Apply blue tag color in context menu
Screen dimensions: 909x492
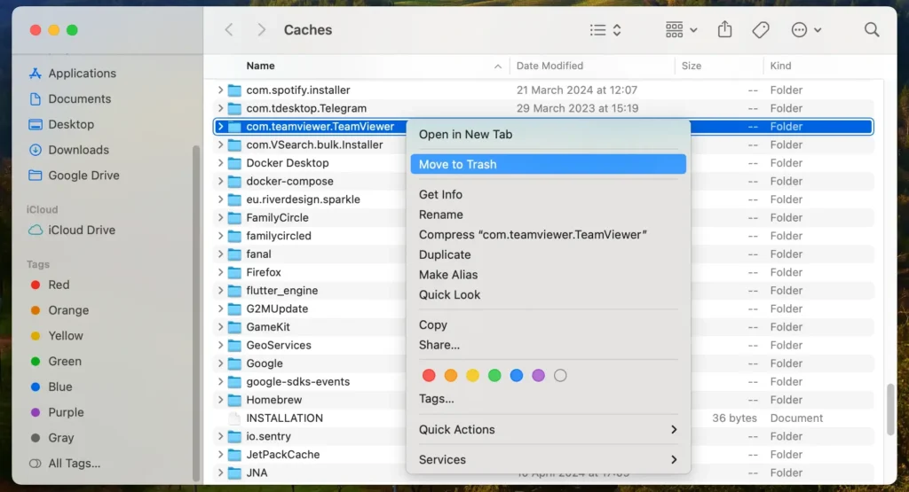(x=517, y=376)
